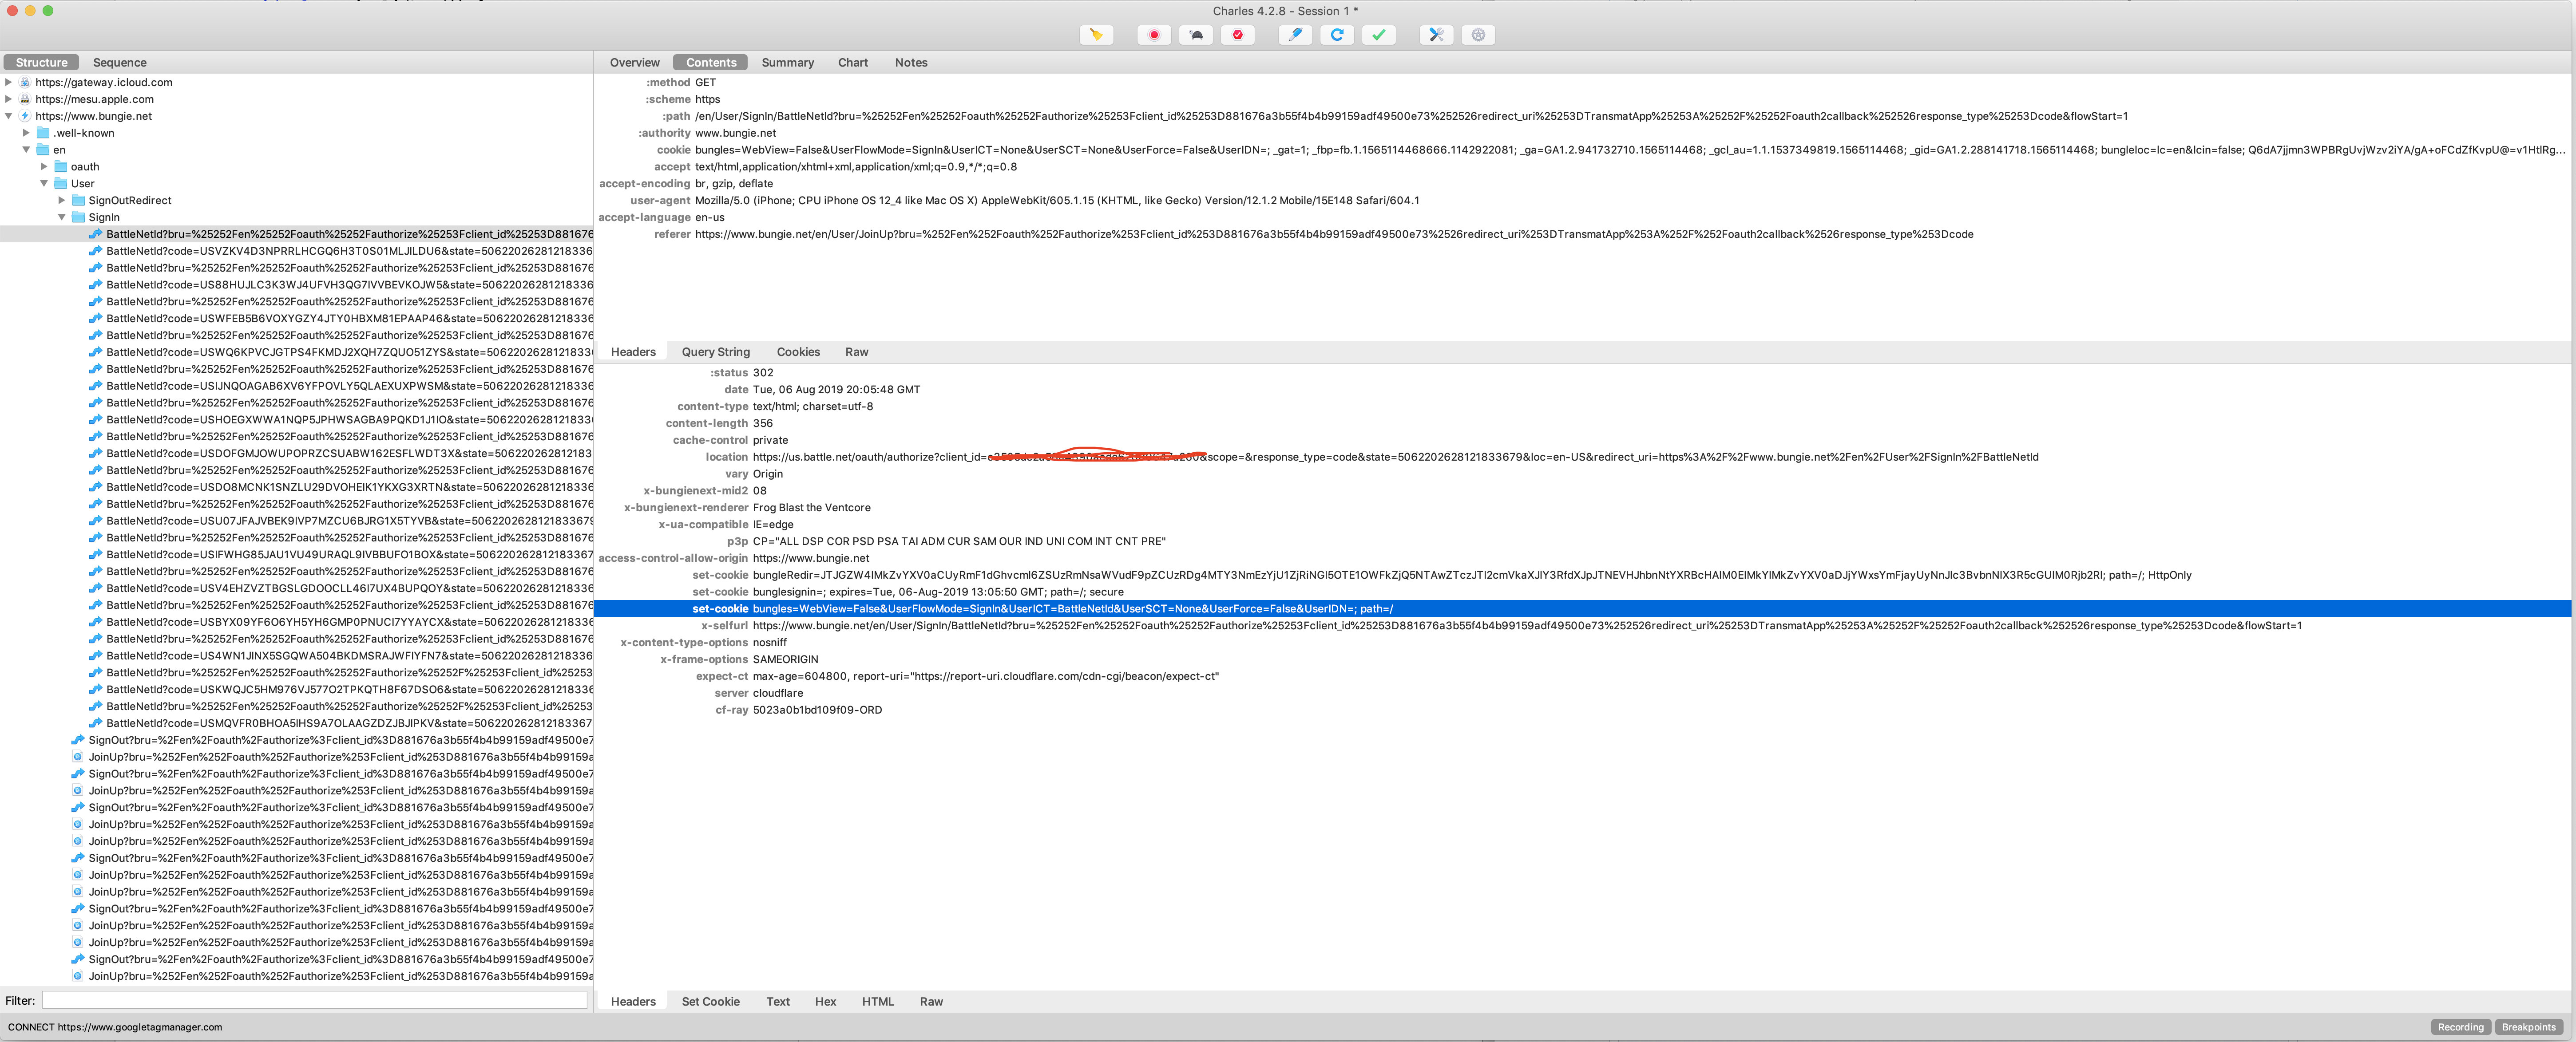Collapse the SignIn folder
Image resolution: width=2576 pixels, height=1042 pixels.
click(62, 217)
